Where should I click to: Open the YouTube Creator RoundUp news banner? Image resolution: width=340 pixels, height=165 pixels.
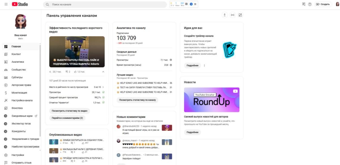[212, 100]
